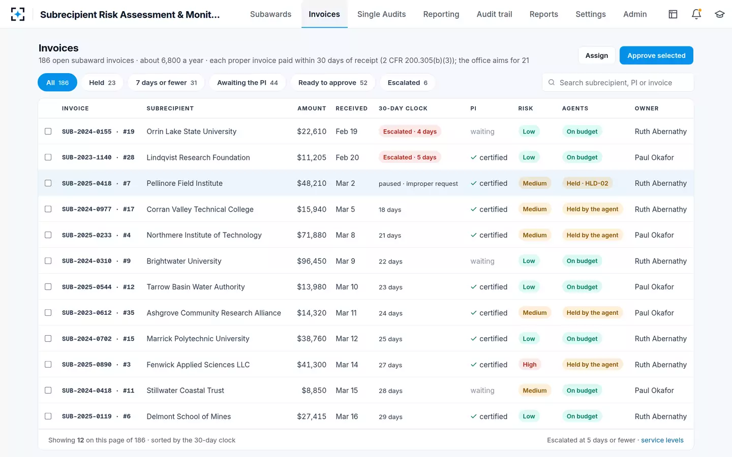Go to Single Audits tab
The width and height of the screenshot is (732, 457).
(381, 14)
